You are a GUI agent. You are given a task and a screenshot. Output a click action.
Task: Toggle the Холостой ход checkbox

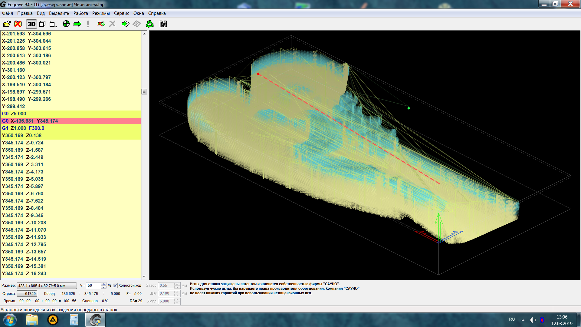pos(115,286)
